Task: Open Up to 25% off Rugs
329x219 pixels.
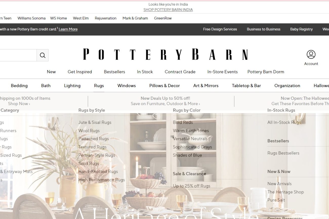Action: click(192, 186)
